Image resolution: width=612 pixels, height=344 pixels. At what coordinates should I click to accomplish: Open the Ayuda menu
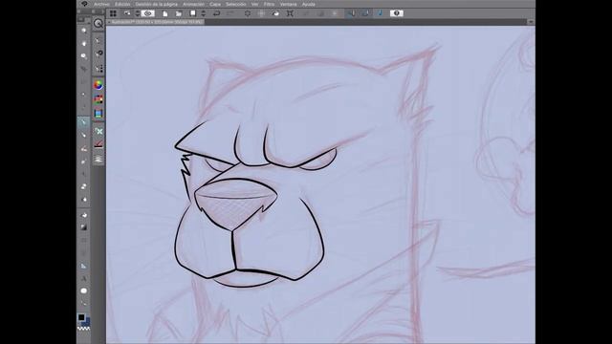[x=308, y=4]
